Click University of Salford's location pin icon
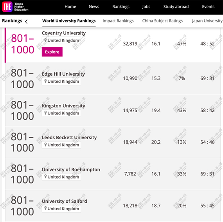 pyautogui.click(x=45, y=208)
